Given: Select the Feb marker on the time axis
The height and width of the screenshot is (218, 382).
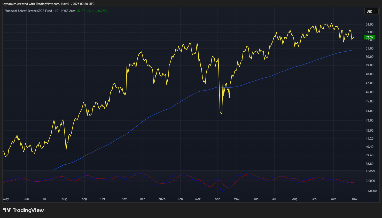Looking at the screenshot, I should (x=180, y=199).
